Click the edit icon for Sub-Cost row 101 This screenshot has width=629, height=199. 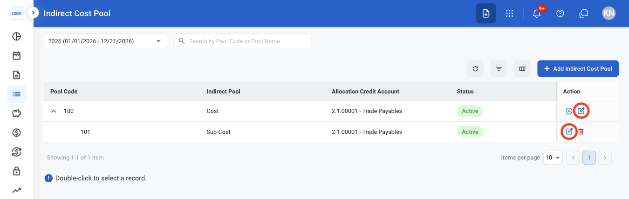point(569,132)
